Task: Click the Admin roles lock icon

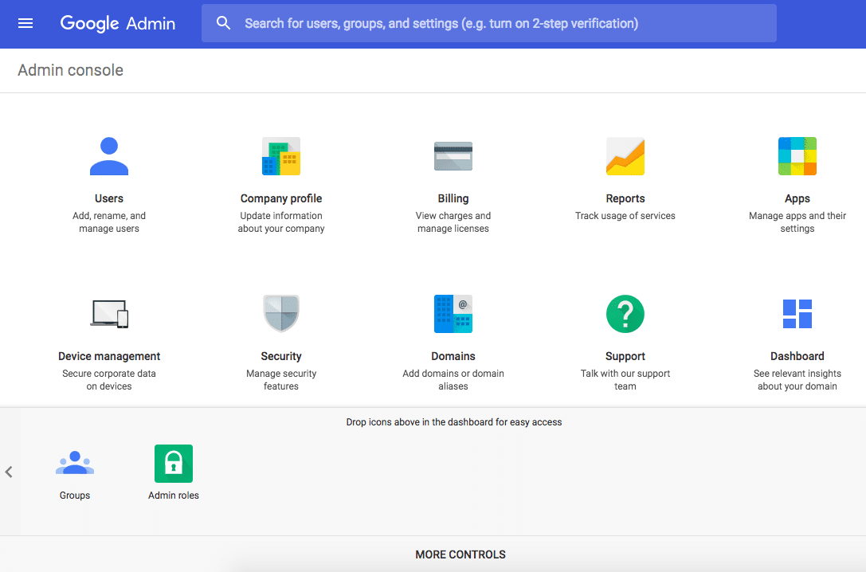Action: 173,463
